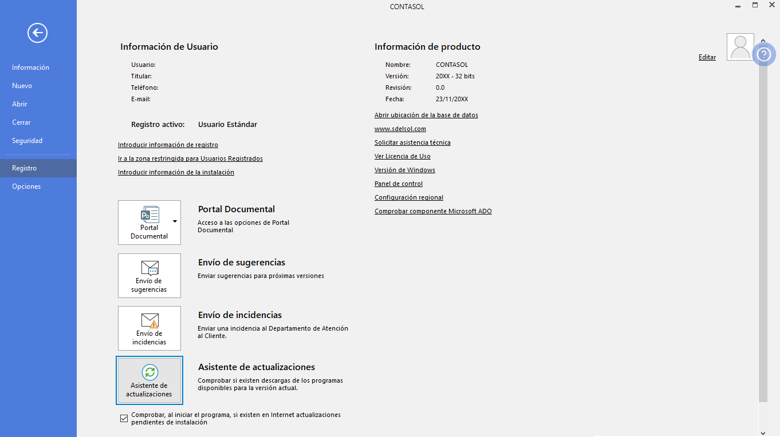This screenshot has width=780, height=437.
Task: Click Comprobar componente Microsoft ADO link
Action: click(433, 211)
